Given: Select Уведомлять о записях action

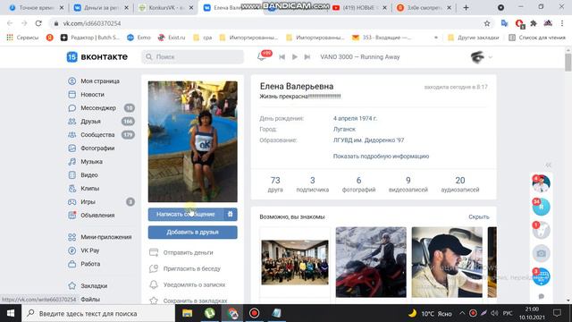Looking at the screenshot, I should [194, 284].
